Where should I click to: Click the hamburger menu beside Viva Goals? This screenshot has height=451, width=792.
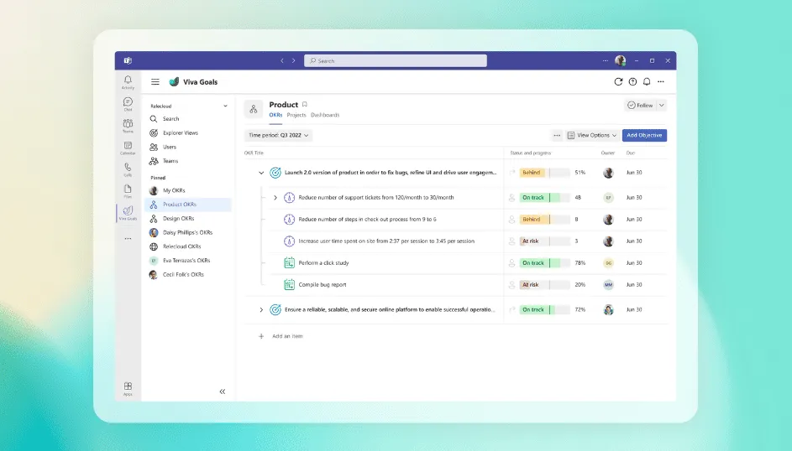pyautogui.click(x=155, y=82)
